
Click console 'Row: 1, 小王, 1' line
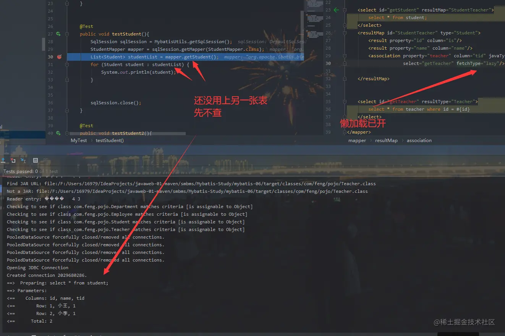41,306
